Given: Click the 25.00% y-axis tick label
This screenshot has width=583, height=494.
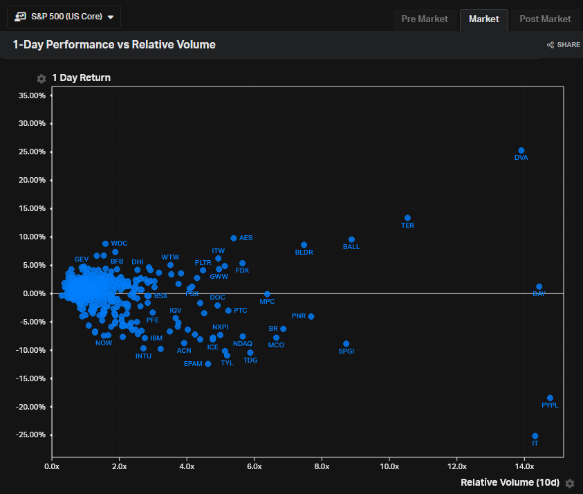Looking at the screenshot, I should pos(32,152).
